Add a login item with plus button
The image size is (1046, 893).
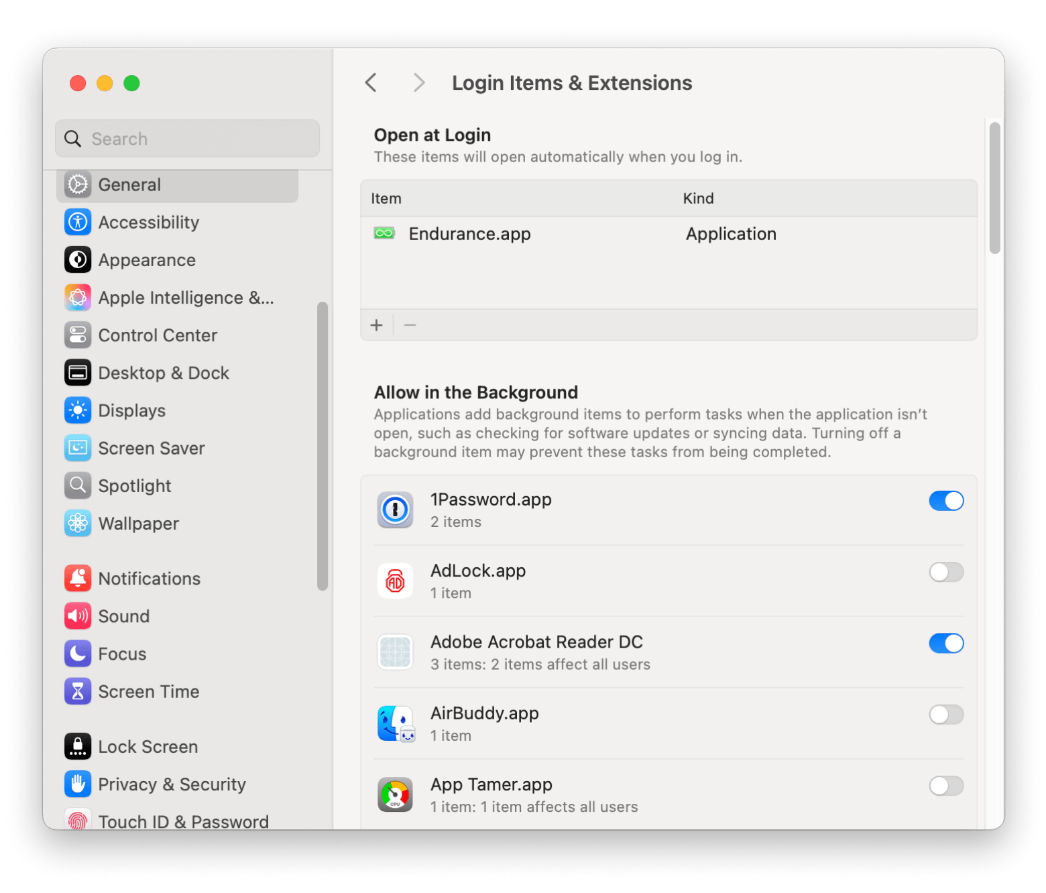click(x=377, y=325)
